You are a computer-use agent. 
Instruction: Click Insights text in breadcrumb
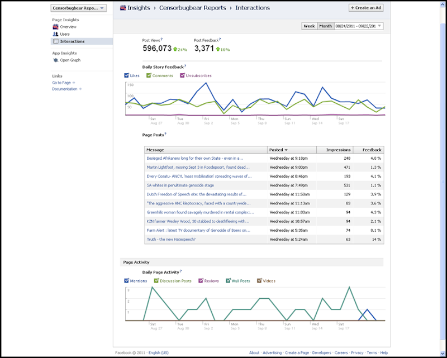pos(139,8)
